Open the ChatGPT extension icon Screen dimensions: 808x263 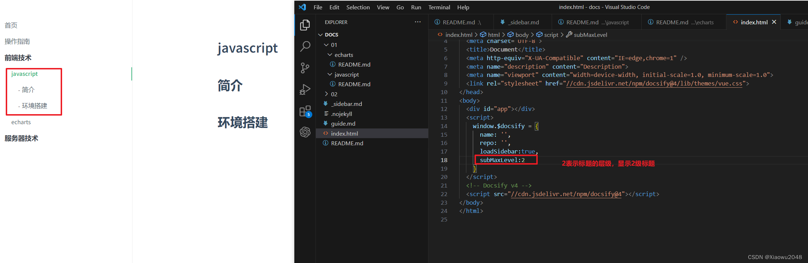tap(305, 132)
